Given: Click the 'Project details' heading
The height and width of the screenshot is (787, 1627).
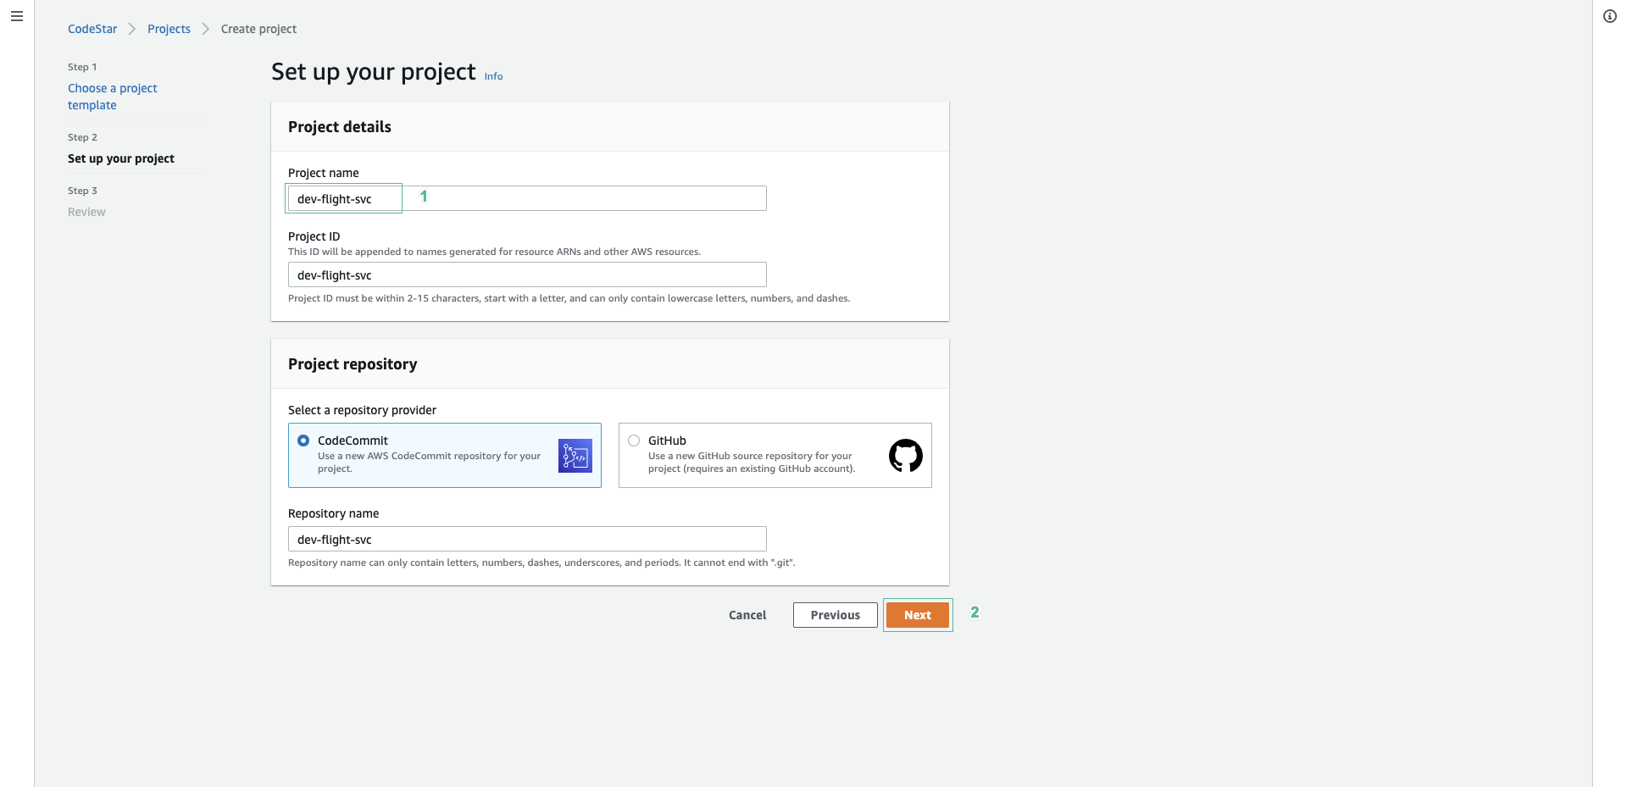Looking at the screenshot, I should [340, 127].
